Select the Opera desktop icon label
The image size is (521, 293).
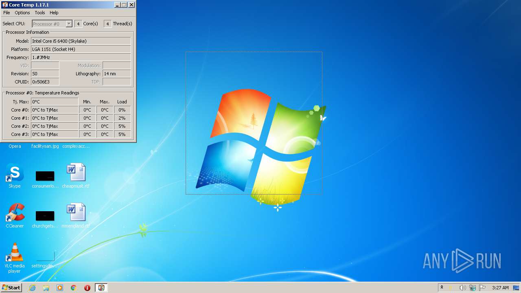[15, 146]
